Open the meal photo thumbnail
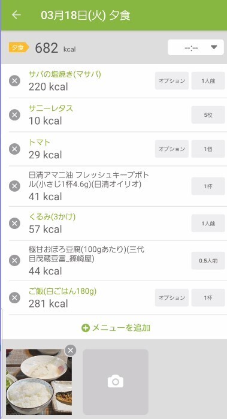 39,382
